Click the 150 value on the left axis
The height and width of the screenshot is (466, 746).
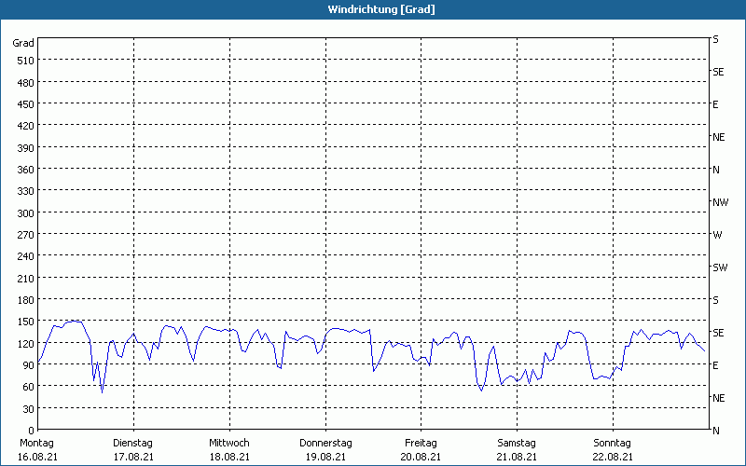coord(26,322)
